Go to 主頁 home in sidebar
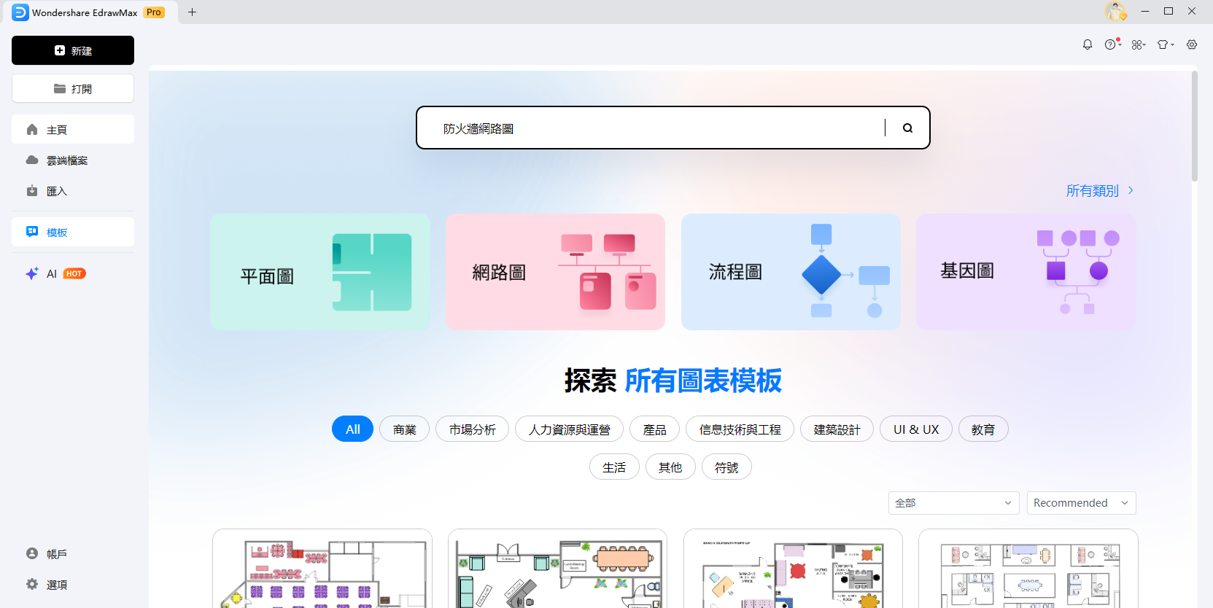The width and height of the screenshot is (1213, 608). 73,130
